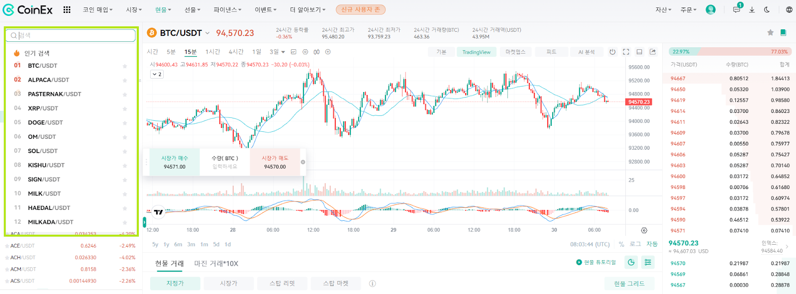796x294 pixels.
Task: Open the Spot Grid button
Action: click(629, 284)
